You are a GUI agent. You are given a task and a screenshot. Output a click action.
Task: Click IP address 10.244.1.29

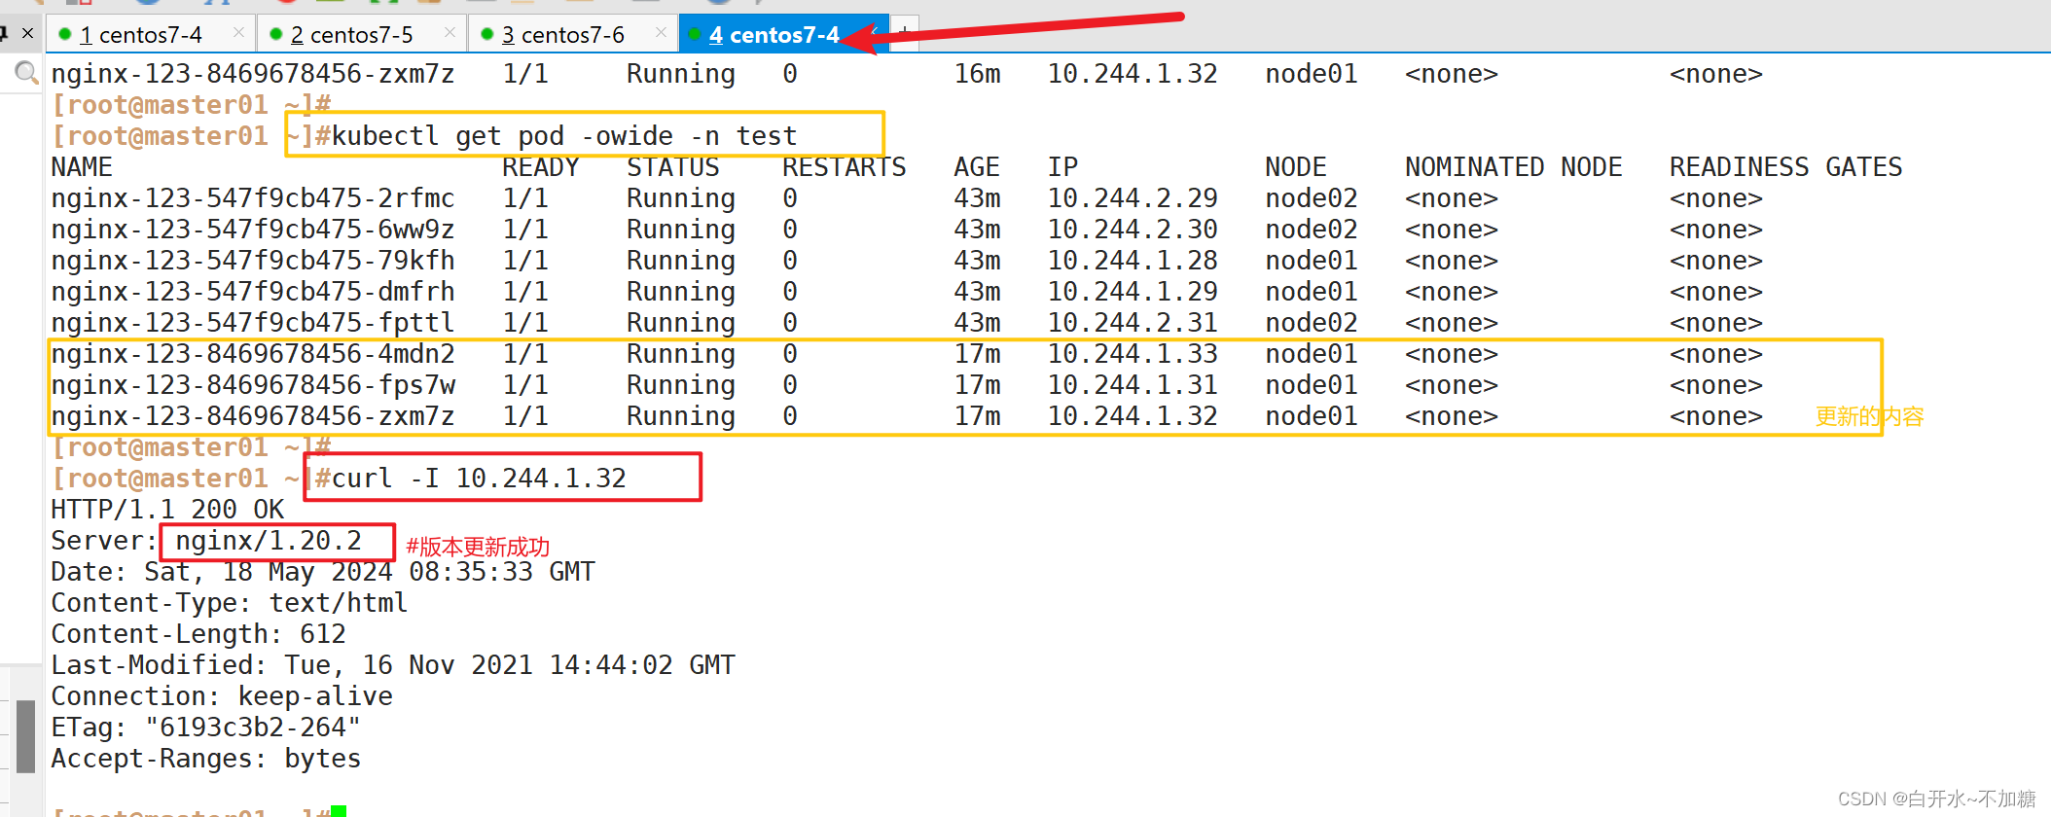point(1133,292)
